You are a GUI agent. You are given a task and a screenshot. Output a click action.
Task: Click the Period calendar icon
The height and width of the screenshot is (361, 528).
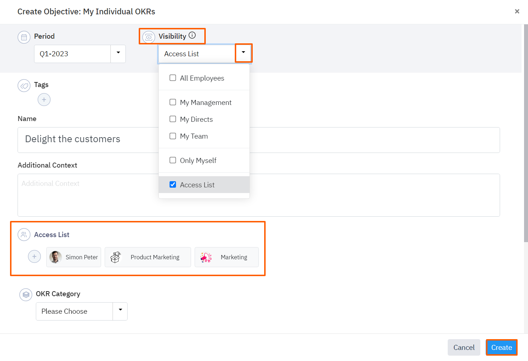(x=24, y=37)
